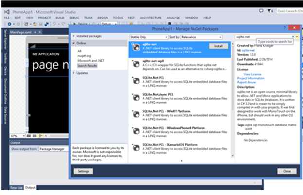Open the ARCHITECTURE menu

[x=151, y=18]
